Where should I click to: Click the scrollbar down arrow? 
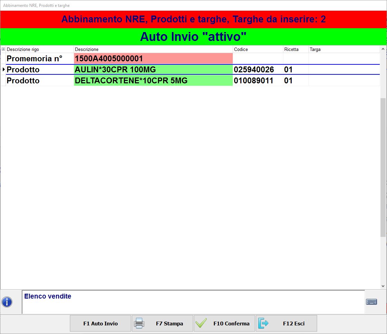click(x=383, y=286)
